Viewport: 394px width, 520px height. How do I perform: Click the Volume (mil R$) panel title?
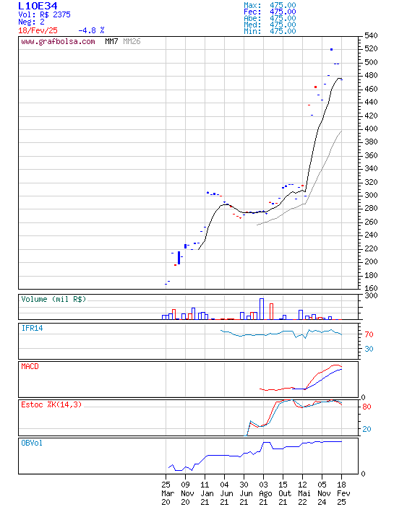[x=53, y=299]
